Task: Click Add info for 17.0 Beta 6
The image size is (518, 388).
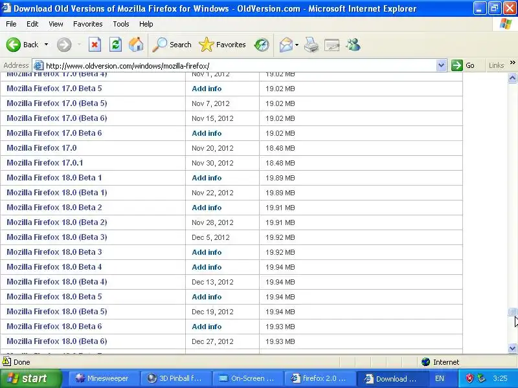Action: [207, 133]
